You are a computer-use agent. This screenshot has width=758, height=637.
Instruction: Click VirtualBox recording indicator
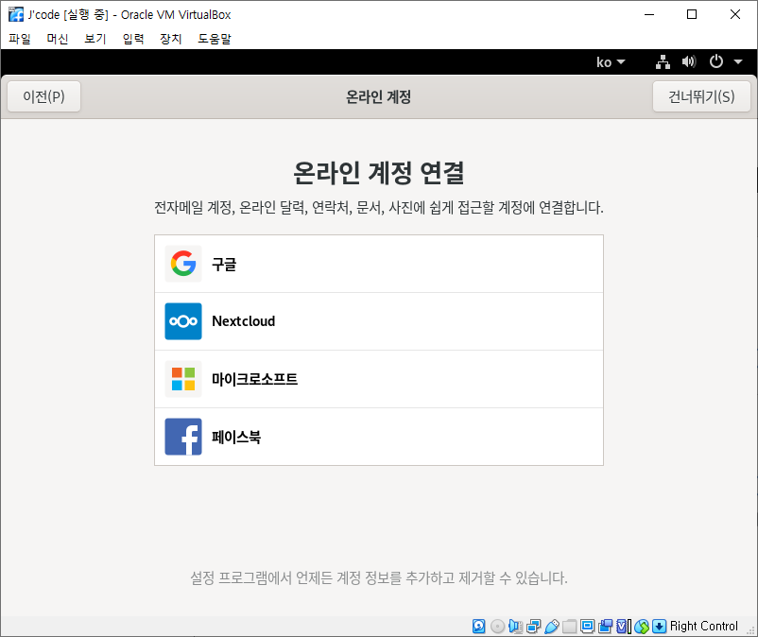pyautogui.click(x=605, y=627)
